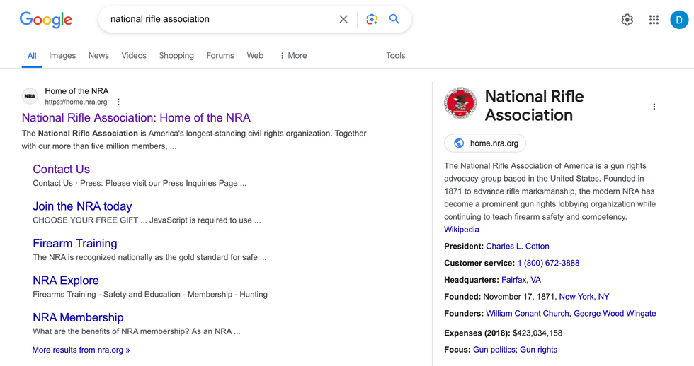The width and height of the screenshot is (694, 366).
Task: Open the Tools options
Action: click(x=395, y=56)
